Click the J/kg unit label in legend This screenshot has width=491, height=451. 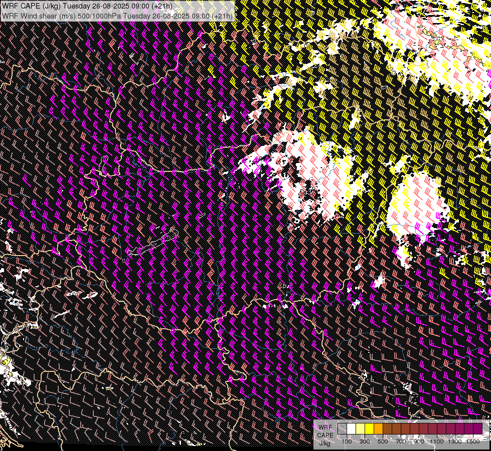click(x=325, y=443)
